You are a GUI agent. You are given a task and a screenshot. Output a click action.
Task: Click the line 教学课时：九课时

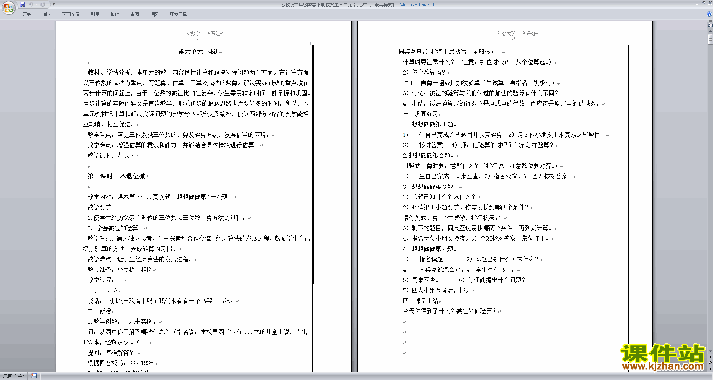pos(111,156)
